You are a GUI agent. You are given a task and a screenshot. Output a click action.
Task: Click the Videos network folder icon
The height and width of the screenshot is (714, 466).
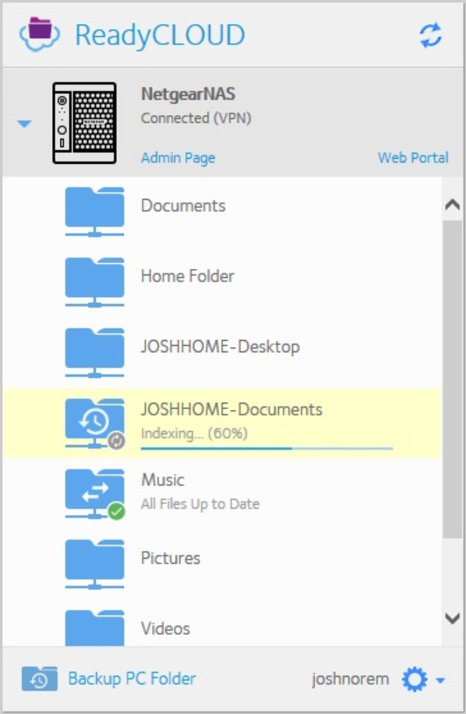click(x=95, y=628)
